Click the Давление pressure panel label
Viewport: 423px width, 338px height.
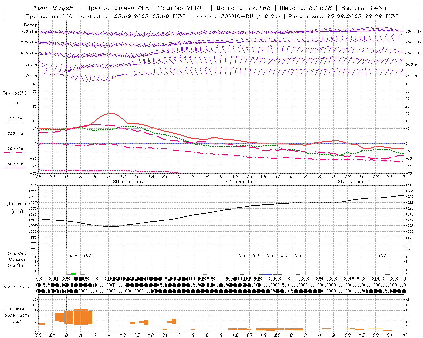[17, 204]
